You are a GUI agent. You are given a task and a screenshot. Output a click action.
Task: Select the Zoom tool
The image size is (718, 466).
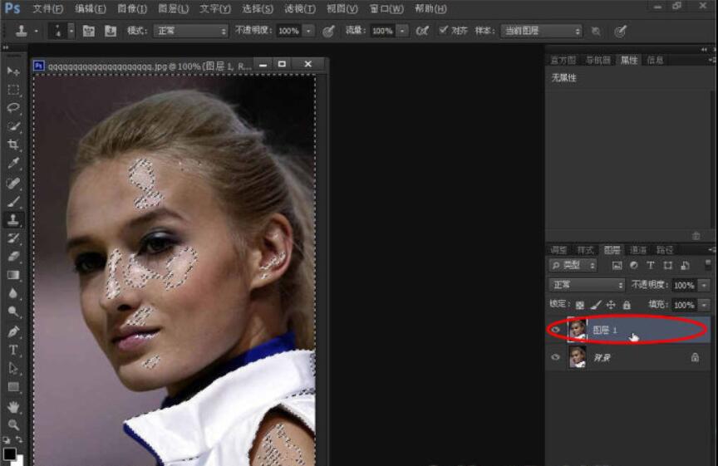click(12, 424)
